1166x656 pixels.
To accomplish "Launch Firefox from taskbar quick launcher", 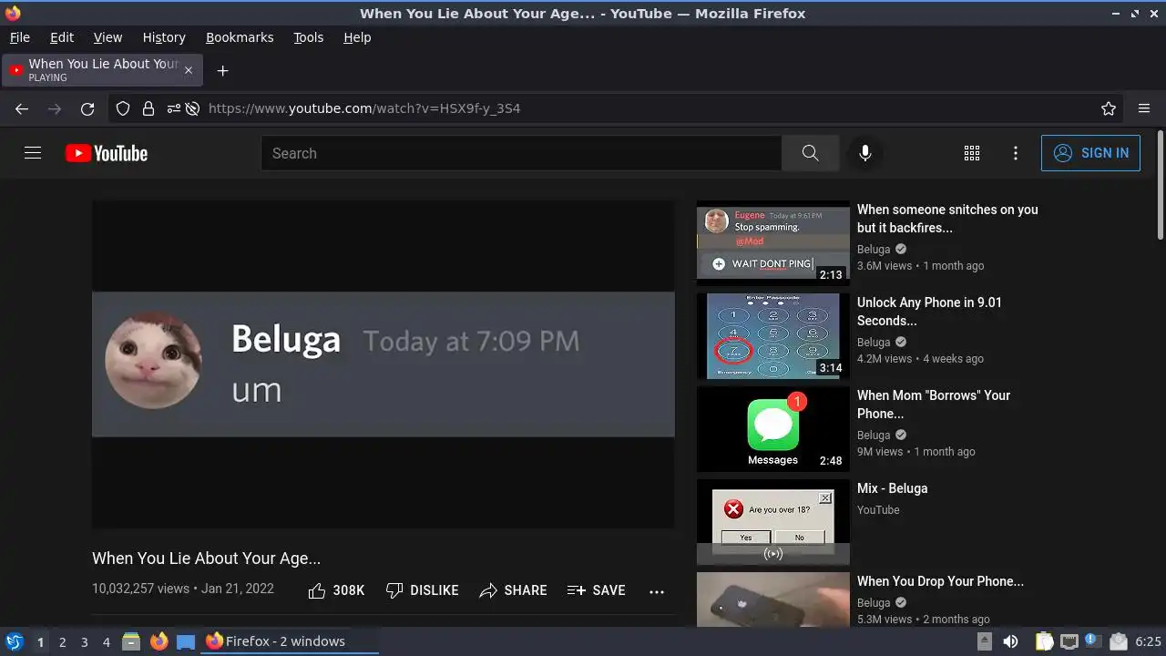I will (159, 641).
